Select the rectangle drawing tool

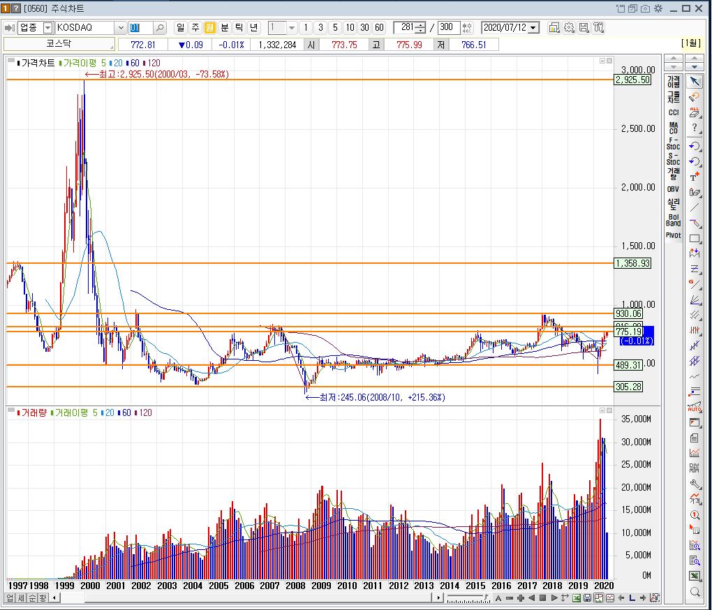click(695, 238)
